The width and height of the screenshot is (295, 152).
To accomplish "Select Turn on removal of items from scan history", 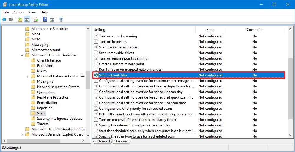I will (138, 120).
